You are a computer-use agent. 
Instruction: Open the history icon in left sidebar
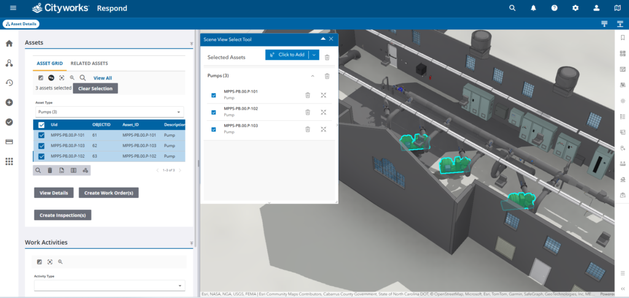pos(9,83)
